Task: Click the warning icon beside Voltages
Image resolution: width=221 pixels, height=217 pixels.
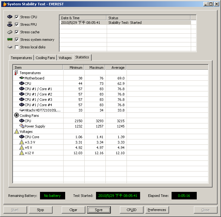Action: pyautogui.click(x=16, y=132)
